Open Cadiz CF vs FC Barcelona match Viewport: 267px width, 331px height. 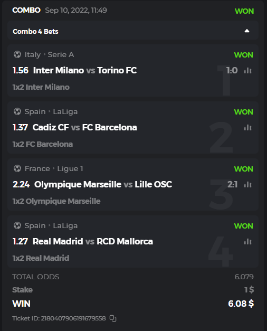point(84,127)
